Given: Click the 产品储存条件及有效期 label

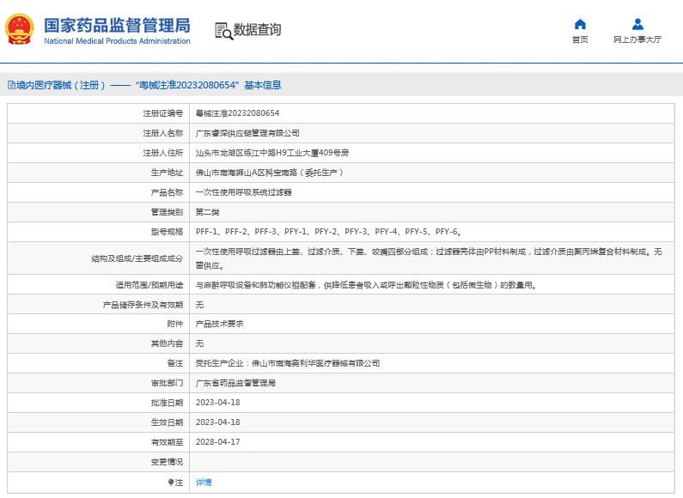Looking at the screenshot, I should pos(143,305).
